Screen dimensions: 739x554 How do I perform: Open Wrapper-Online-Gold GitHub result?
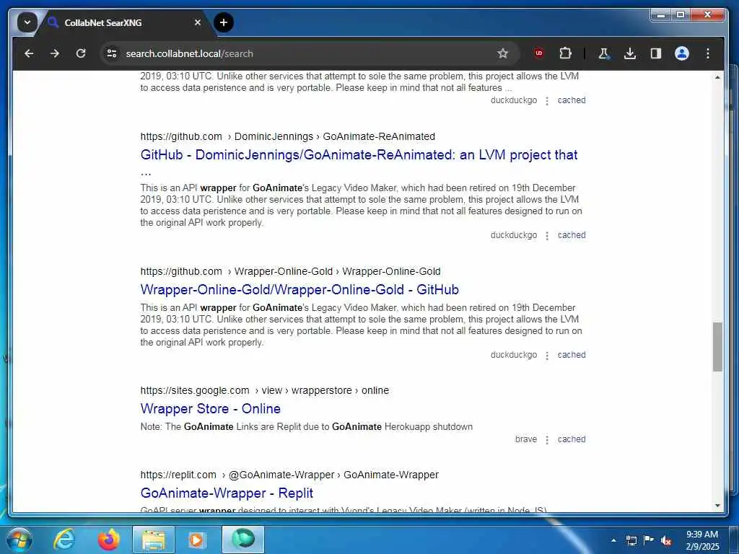click(x=299, y=289)
